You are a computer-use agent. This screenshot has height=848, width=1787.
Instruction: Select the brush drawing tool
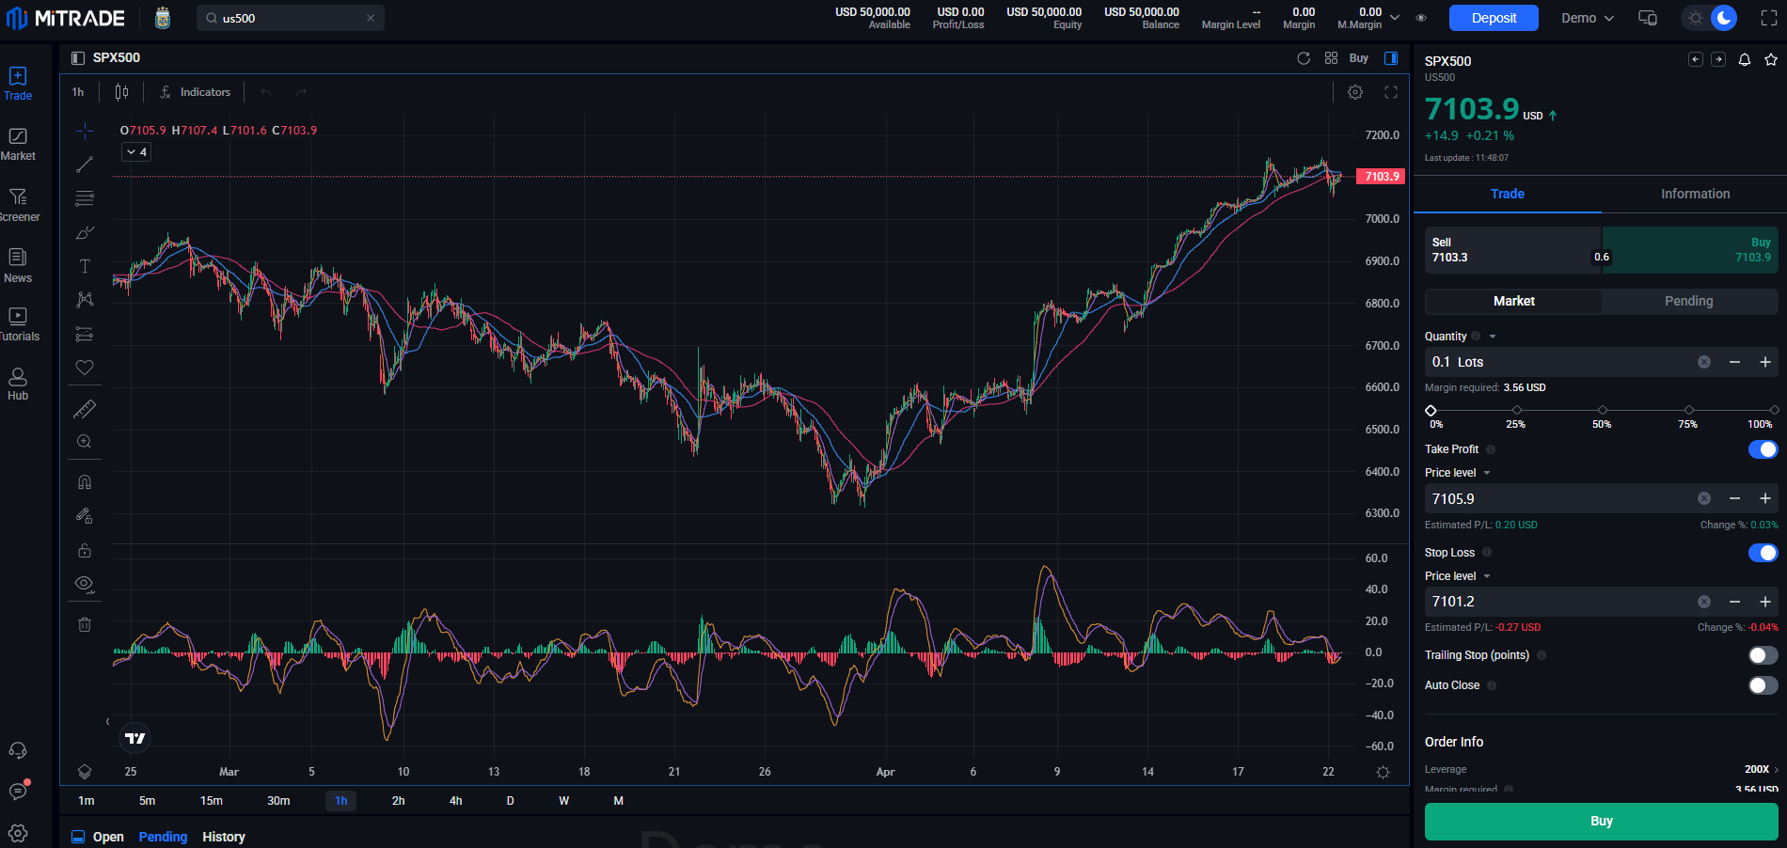[85, 232]
